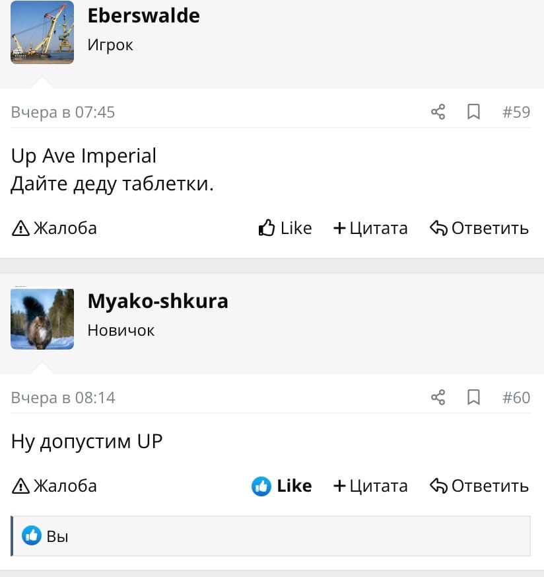544x577 pixels.
Task: Reply to Eberswalde's post
Action: (x=479, y=228)
